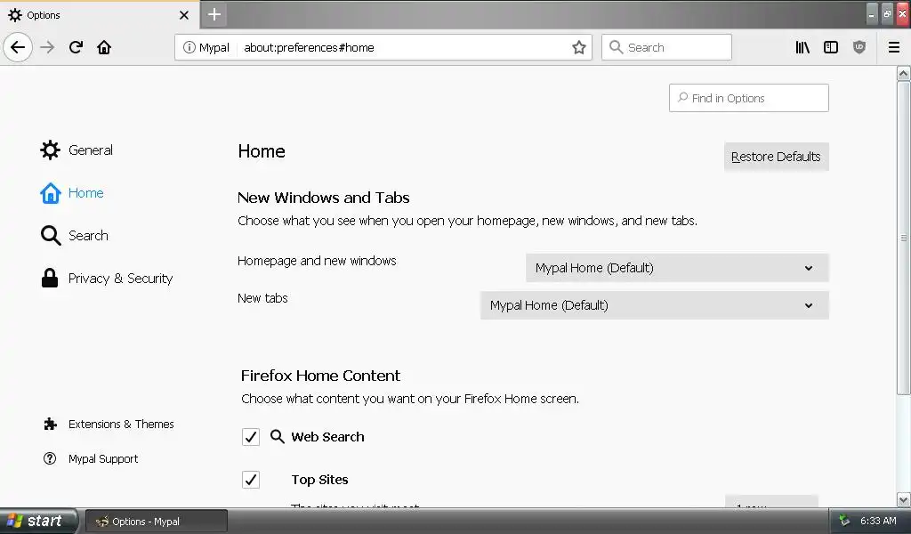911x534 pixels.
Task: Bookmark this page with the star icon
Action: point(578,47)
